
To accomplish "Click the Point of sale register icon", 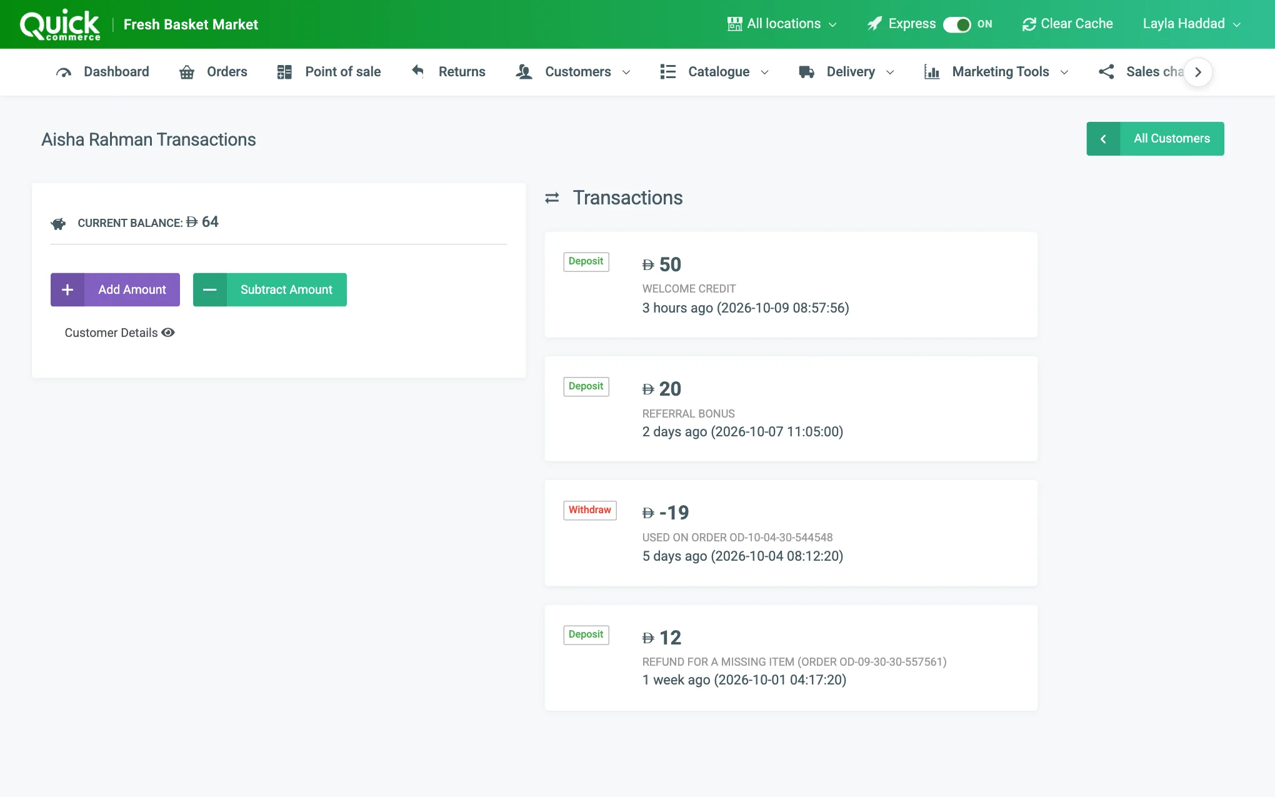I will click(284, 72).
